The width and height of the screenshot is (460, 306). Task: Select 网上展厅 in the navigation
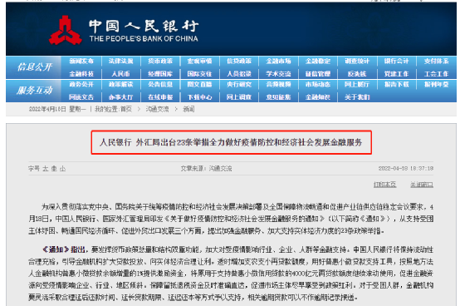coord(357,85)
